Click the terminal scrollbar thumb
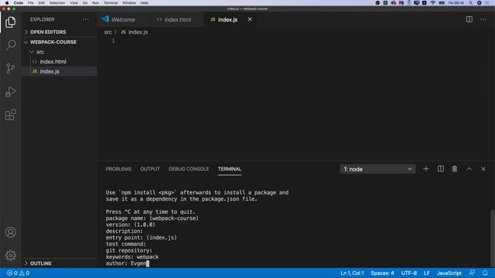495x278 pixels. tap(492, 238)
